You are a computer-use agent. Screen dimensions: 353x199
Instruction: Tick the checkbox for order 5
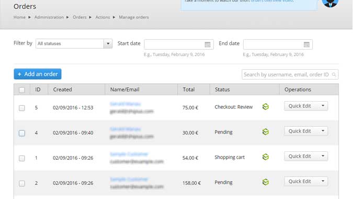point(22,108)
